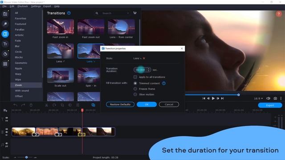Image resolution: width=285 pixels, height=160 pixels.
Task: Select the Trimmed content radio option
Action: pos(135,83)
